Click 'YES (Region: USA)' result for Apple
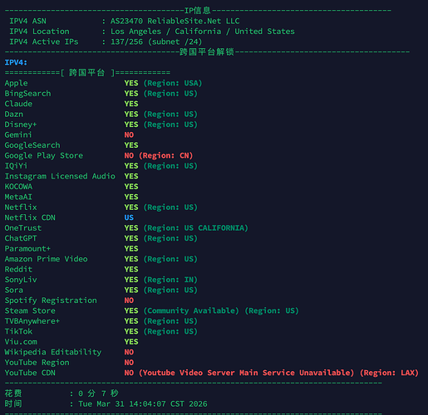Viewport: 428px width, 415px height. click(163, 83)
